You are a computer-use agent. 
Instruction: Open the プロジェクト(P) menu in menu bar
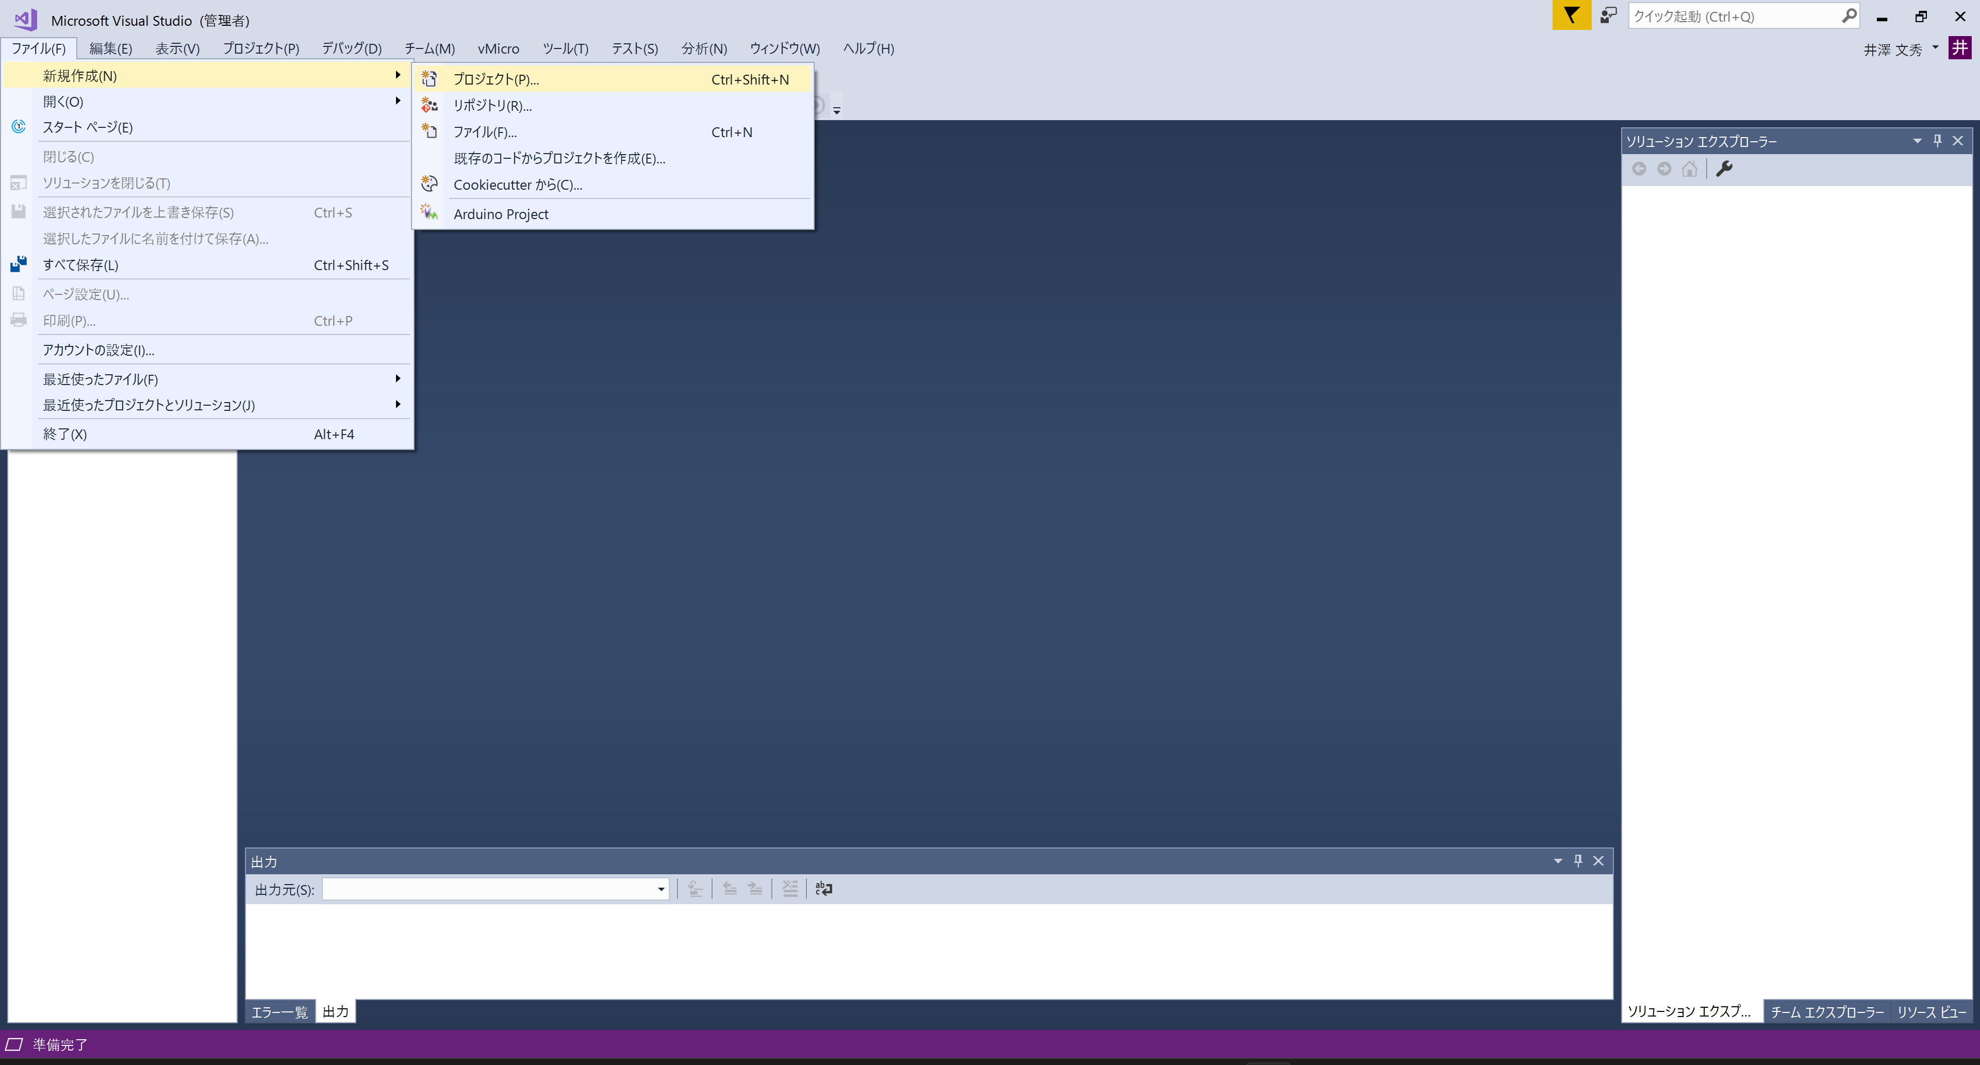pos(261,48)
